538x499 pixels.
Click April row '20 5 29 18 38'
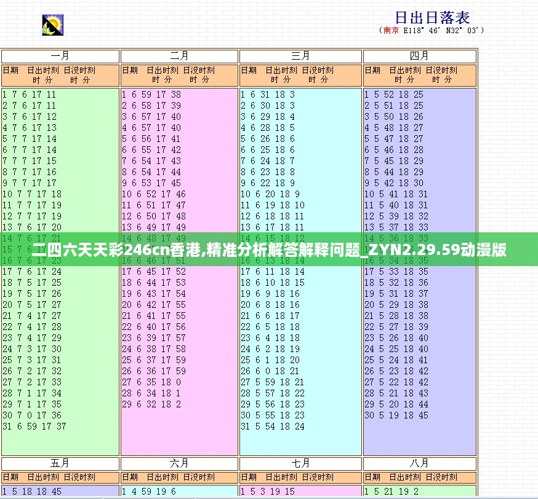click(396, 305)
